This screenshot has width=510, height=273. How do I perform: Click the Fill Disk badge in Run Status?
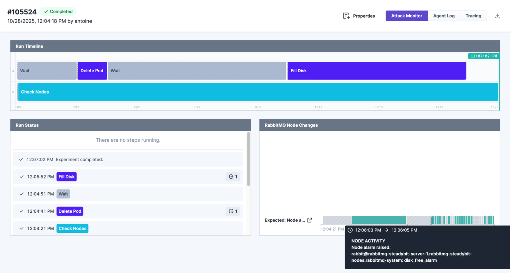click(x=66, y=176)
